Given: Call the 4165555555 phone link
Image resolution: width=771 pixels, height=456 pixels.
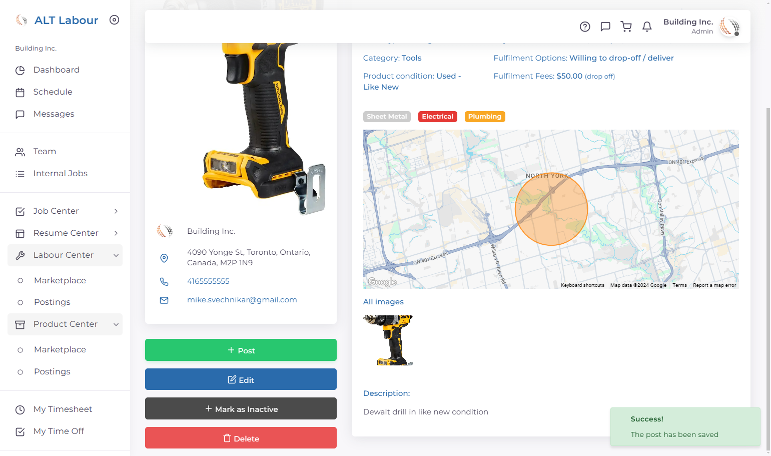Looking at the screenshot, I should (x=208, y=281).
